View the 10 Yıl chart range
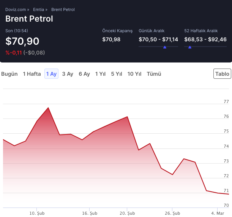Screen dimensions: 232x217 click(x=134, y=74)
